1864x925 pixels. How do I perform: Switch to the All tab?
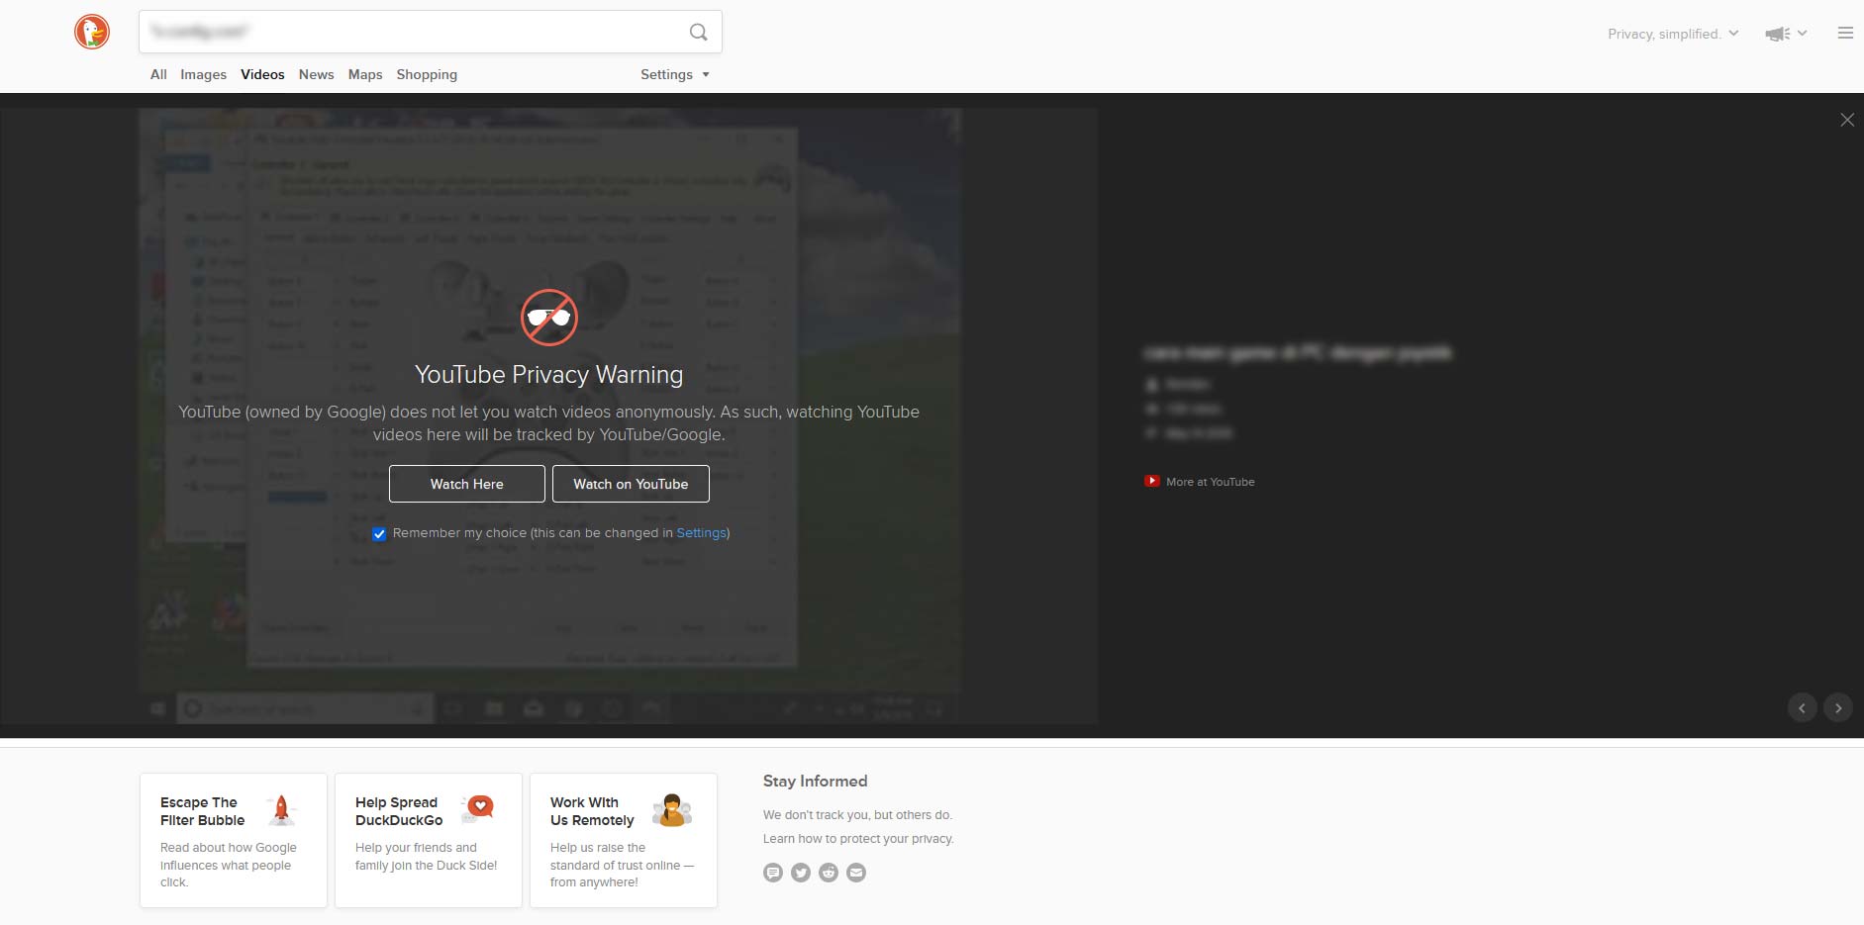point(158,74)
